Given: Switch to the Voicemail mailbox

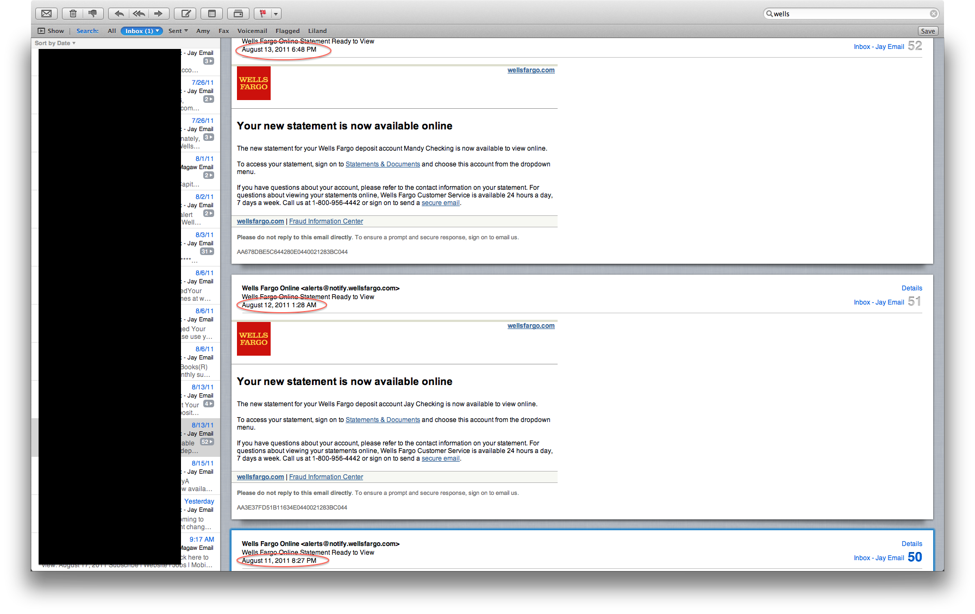Looking at the screenshot, I should point(252,31).
